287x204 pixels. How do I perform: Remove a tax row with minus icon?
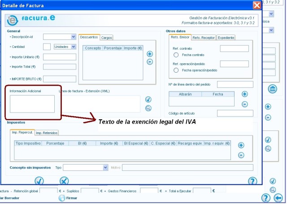(241, 155)
